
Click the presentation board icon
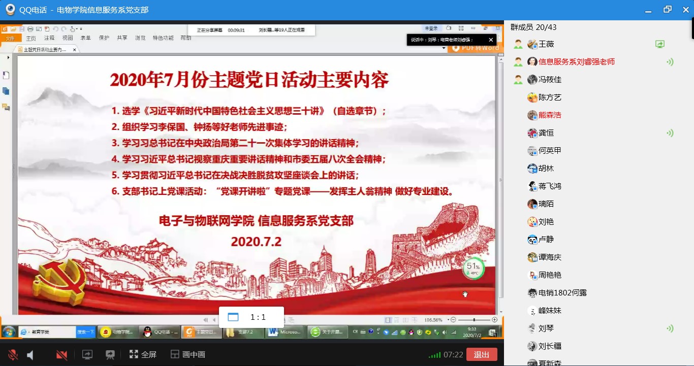click(x=110, y=355)
